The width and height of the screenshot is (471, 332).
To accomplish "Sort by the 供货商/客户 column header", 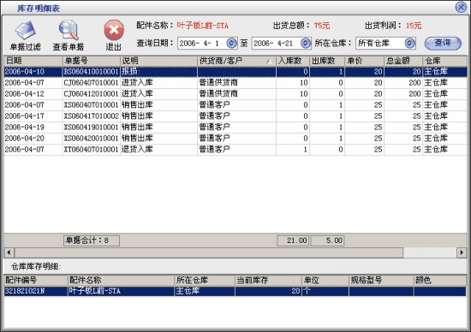I will (x=236, y=61).
